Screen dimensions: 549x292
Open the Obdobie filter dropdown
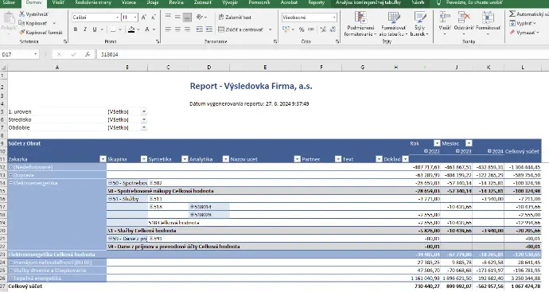click(x=144, y=128)
